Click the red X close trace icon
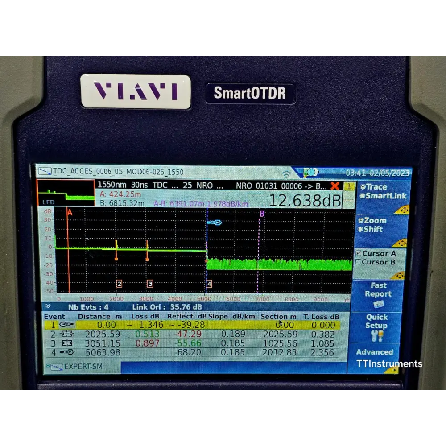The image size is (446, 446). pyautogui.click(x=335, y=186)
